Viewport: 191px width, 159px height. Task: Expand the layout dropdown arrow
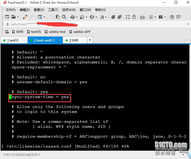165,17
